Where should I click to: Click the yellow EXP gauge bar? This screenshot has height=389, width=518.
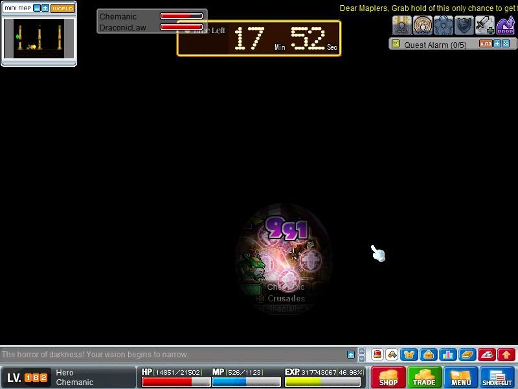[x=322, y=382]
